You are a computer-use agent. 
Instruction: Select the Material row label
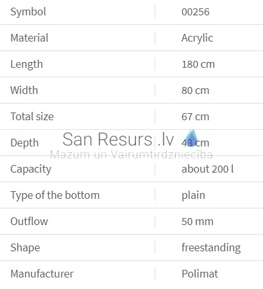[30, 38]
